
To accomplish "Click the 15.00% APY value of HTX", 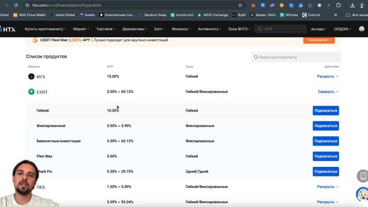I will tap(113, 76).
